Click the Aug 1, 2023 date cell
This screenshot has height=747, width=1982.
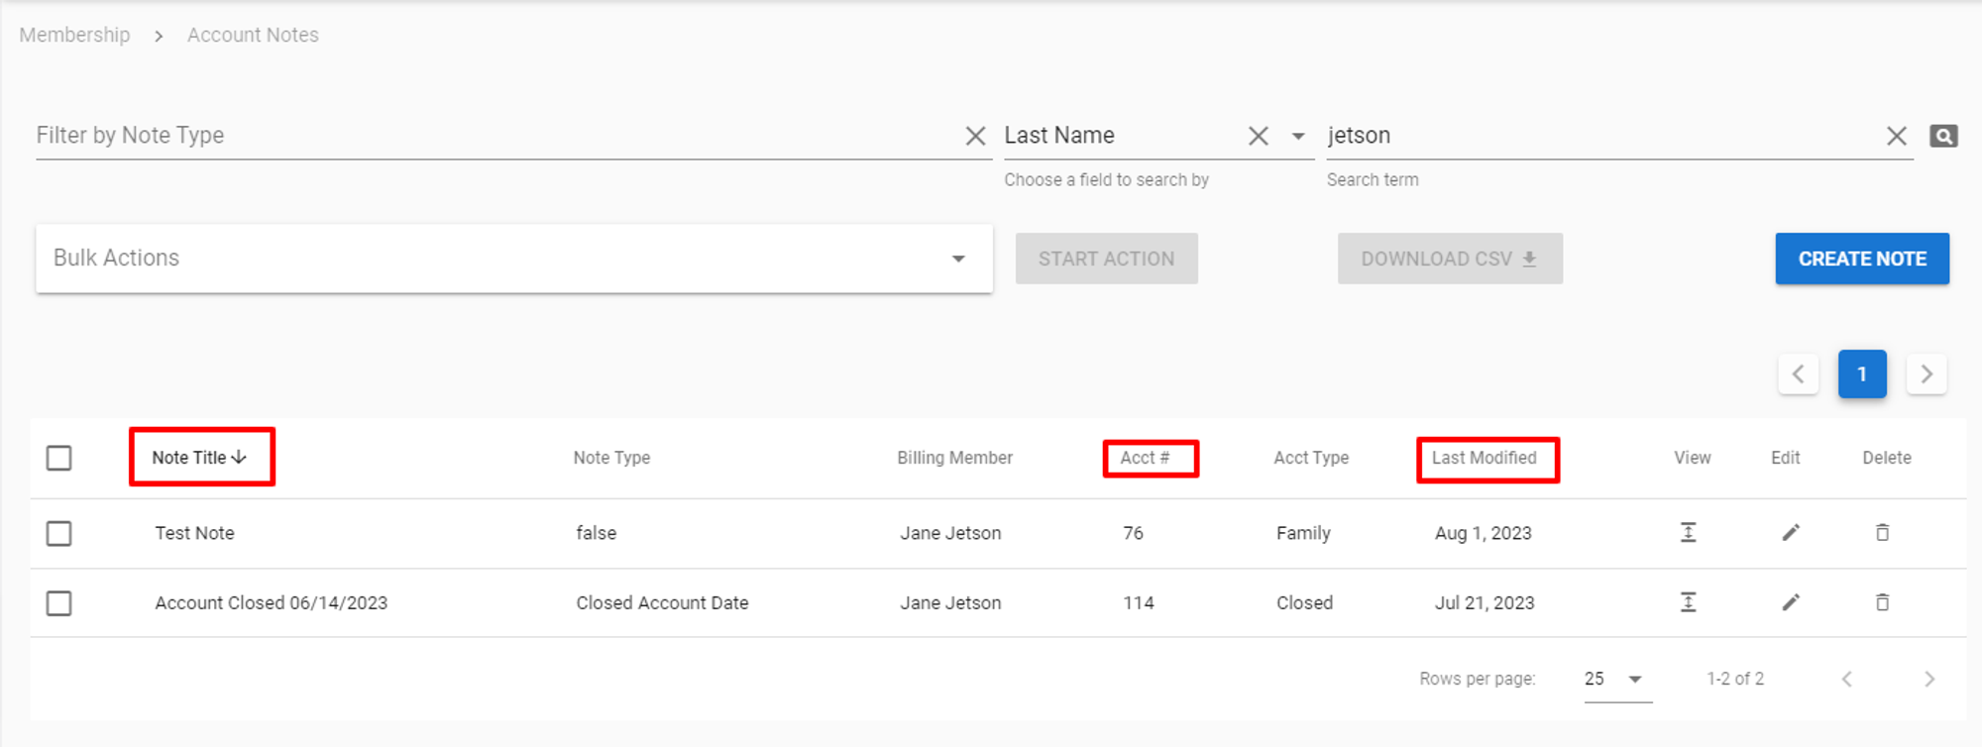1483,533
